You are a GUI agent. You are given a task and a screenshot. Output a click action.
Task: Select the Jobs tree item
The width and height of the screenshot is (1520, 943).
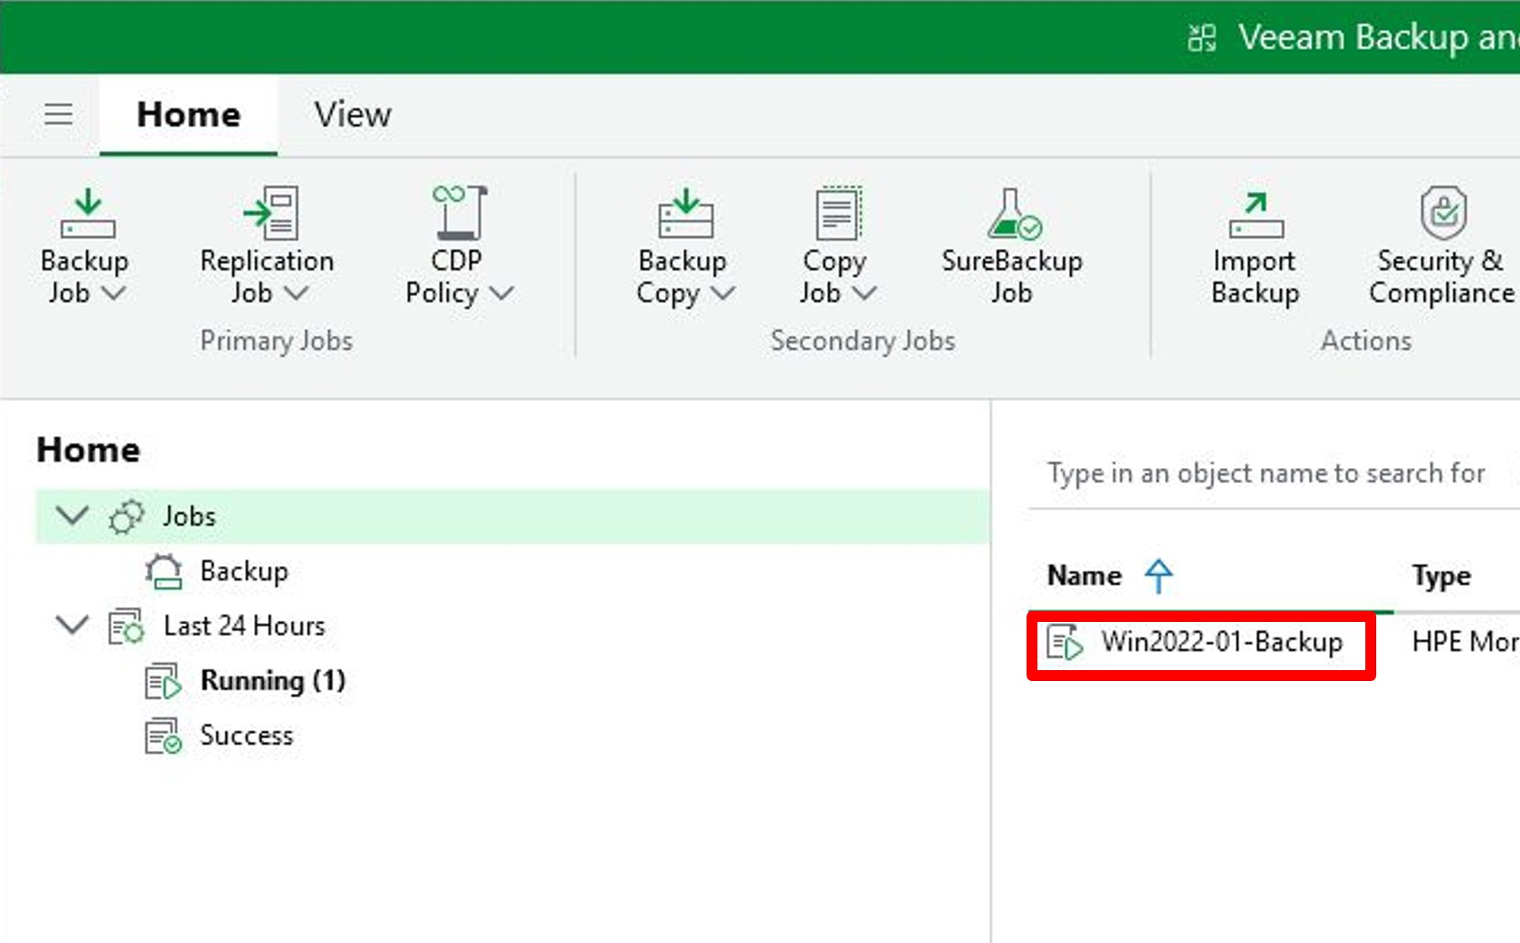(513, 516)
